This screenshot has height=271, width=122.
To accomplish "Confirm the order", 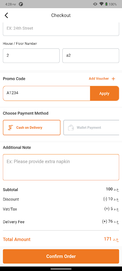I will point(61,256).
